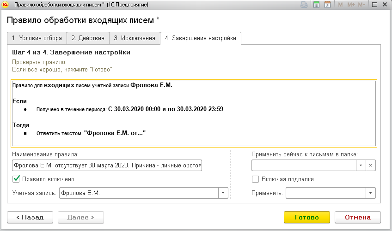This screenshot has height=231, width=392.
Task: Toggle the 'Правило включено' checkbox
Action: click(16, 179)
